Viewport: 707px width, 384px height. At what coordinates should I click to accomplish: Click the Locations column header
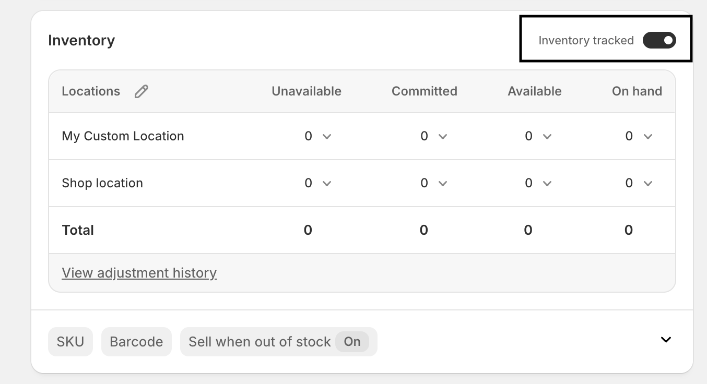91,91
